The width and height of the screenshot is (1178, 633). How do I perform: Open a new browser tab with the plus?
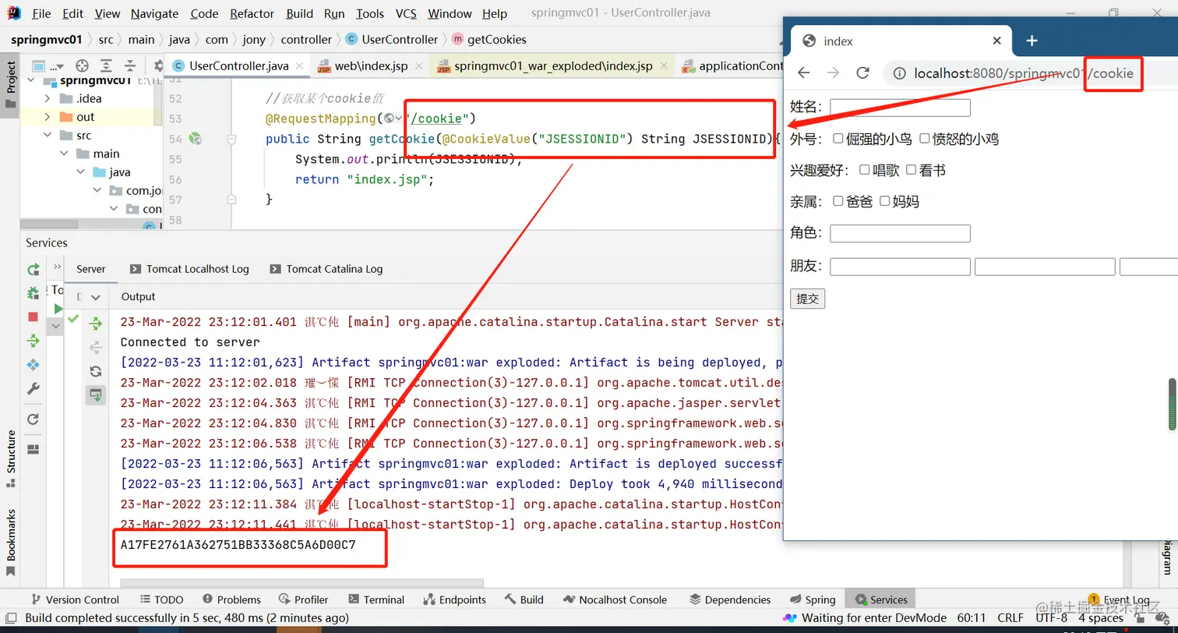1032,41
